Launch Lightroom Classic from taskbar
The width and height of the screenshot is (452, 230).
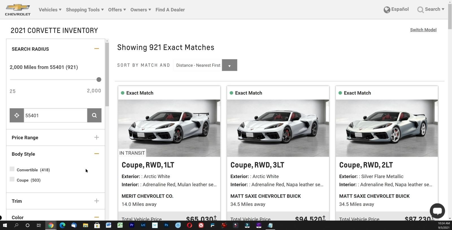coord(143,225)
